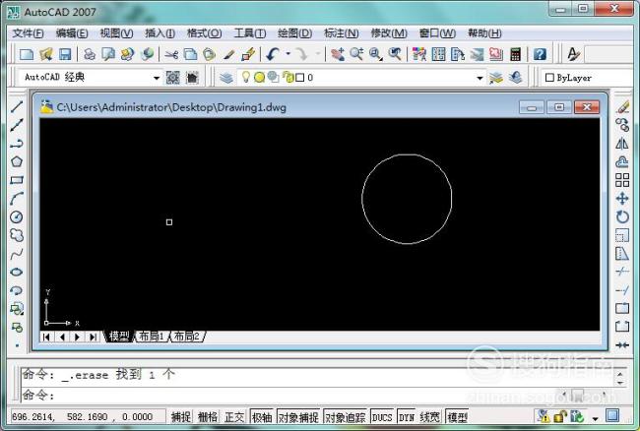Switch to the 布局1 layout tab
Screen dimensions: 640x431
click(152, 337)
